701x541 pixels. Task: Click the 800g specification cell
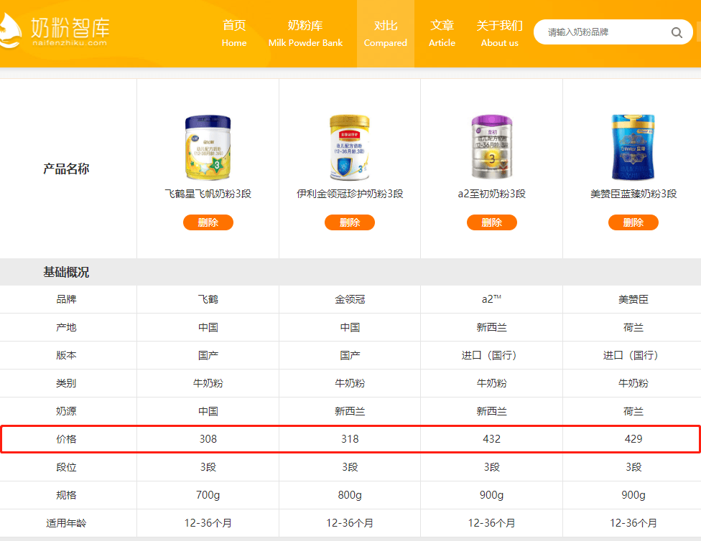coord(350,495)
